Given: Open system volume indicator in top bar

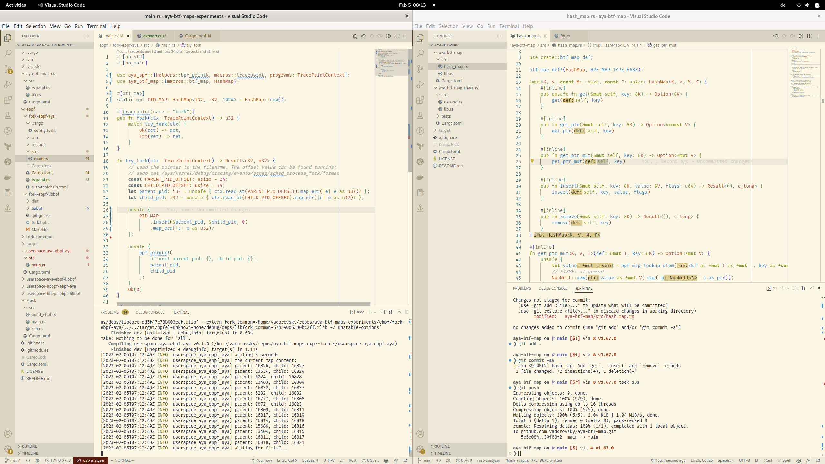Looking at the screenshot, I should point(808,5).
